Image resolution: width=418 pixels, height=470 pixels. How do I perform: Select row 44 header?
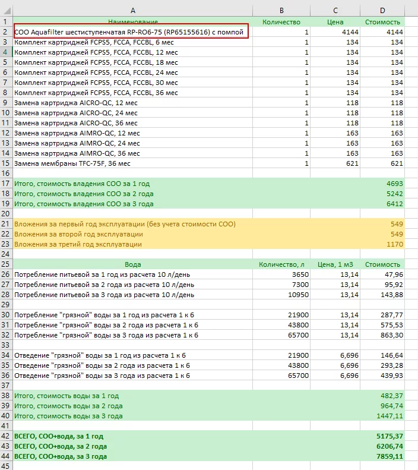6,456
